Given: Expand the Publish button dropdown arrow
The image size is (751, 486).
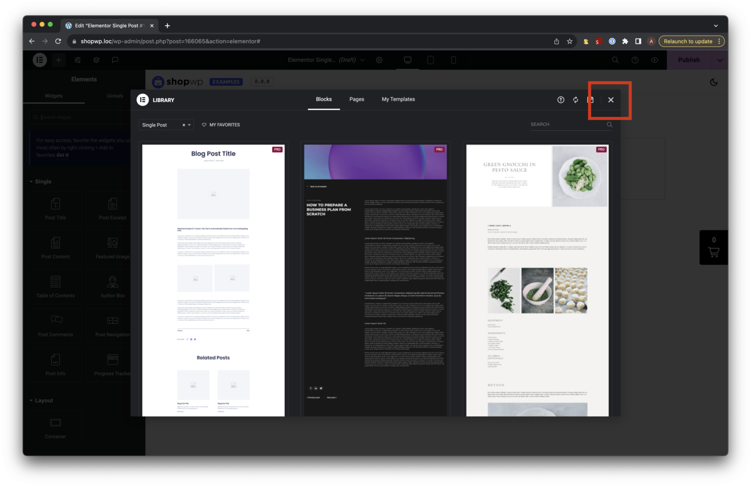Looking at the screenshot, I should click(719, 60).
